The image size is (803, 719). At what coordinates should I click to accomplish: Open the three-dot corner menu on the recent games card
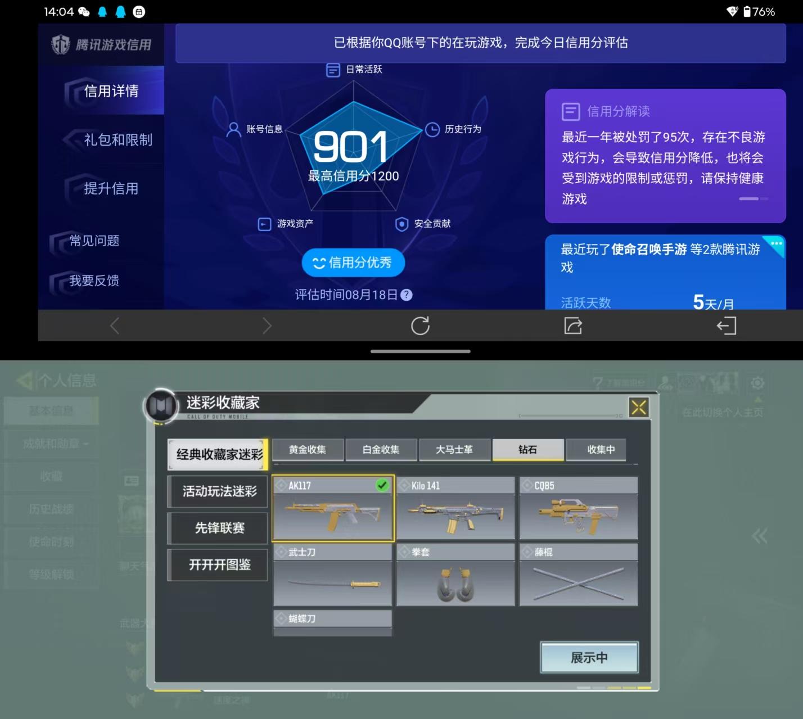pos(776,243)
